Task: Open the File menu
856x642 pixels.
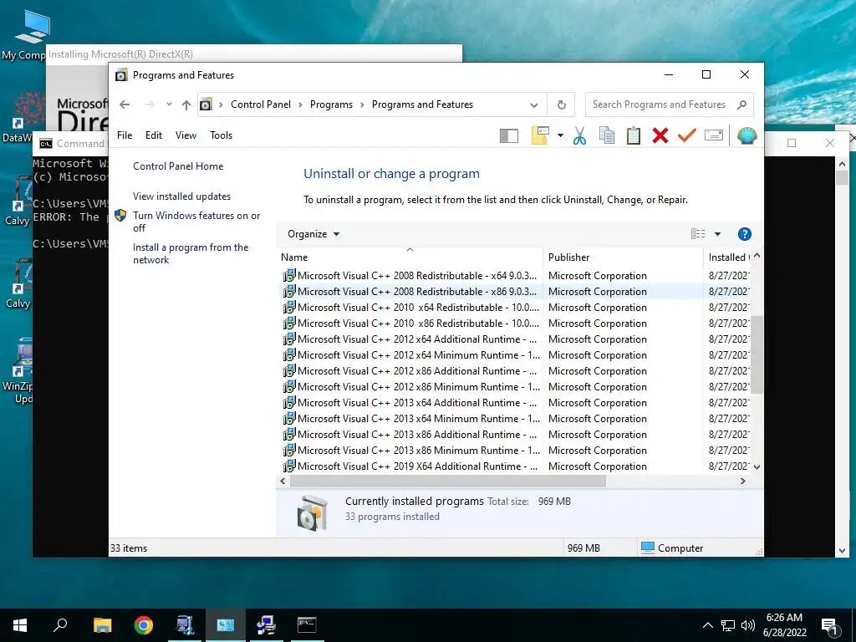Action: click(125, 135)
